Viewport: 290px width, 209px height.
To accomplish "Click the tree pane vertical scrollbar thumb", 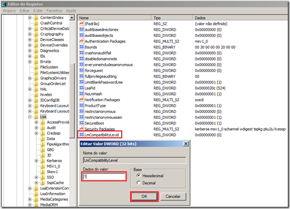I will click(x=72, y=101).
